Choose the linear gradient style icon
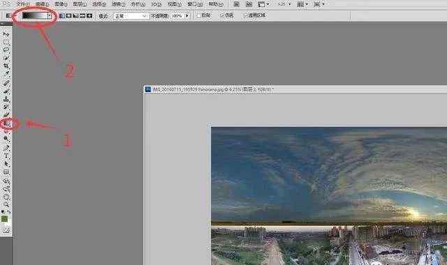This screenshot has height=265, width=447. click(62, 16)
